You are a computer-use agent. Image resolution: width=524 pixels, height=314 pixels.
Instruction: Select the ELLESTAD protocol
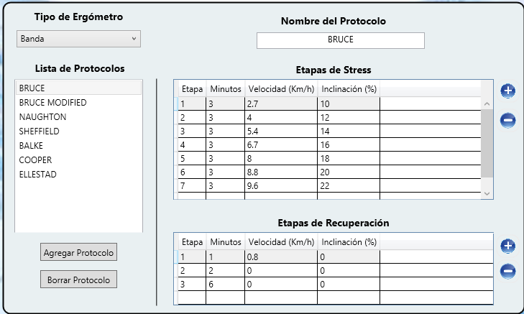[x=38, y=175]
